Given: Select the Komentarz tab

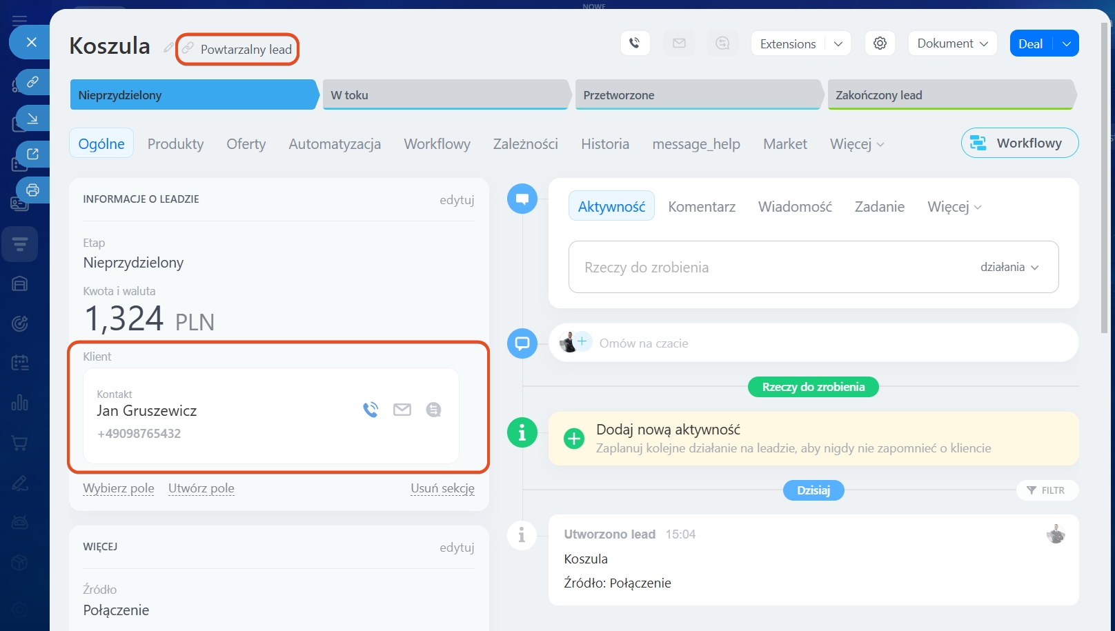Looking at the screenshot, I should tap(701, 207).
